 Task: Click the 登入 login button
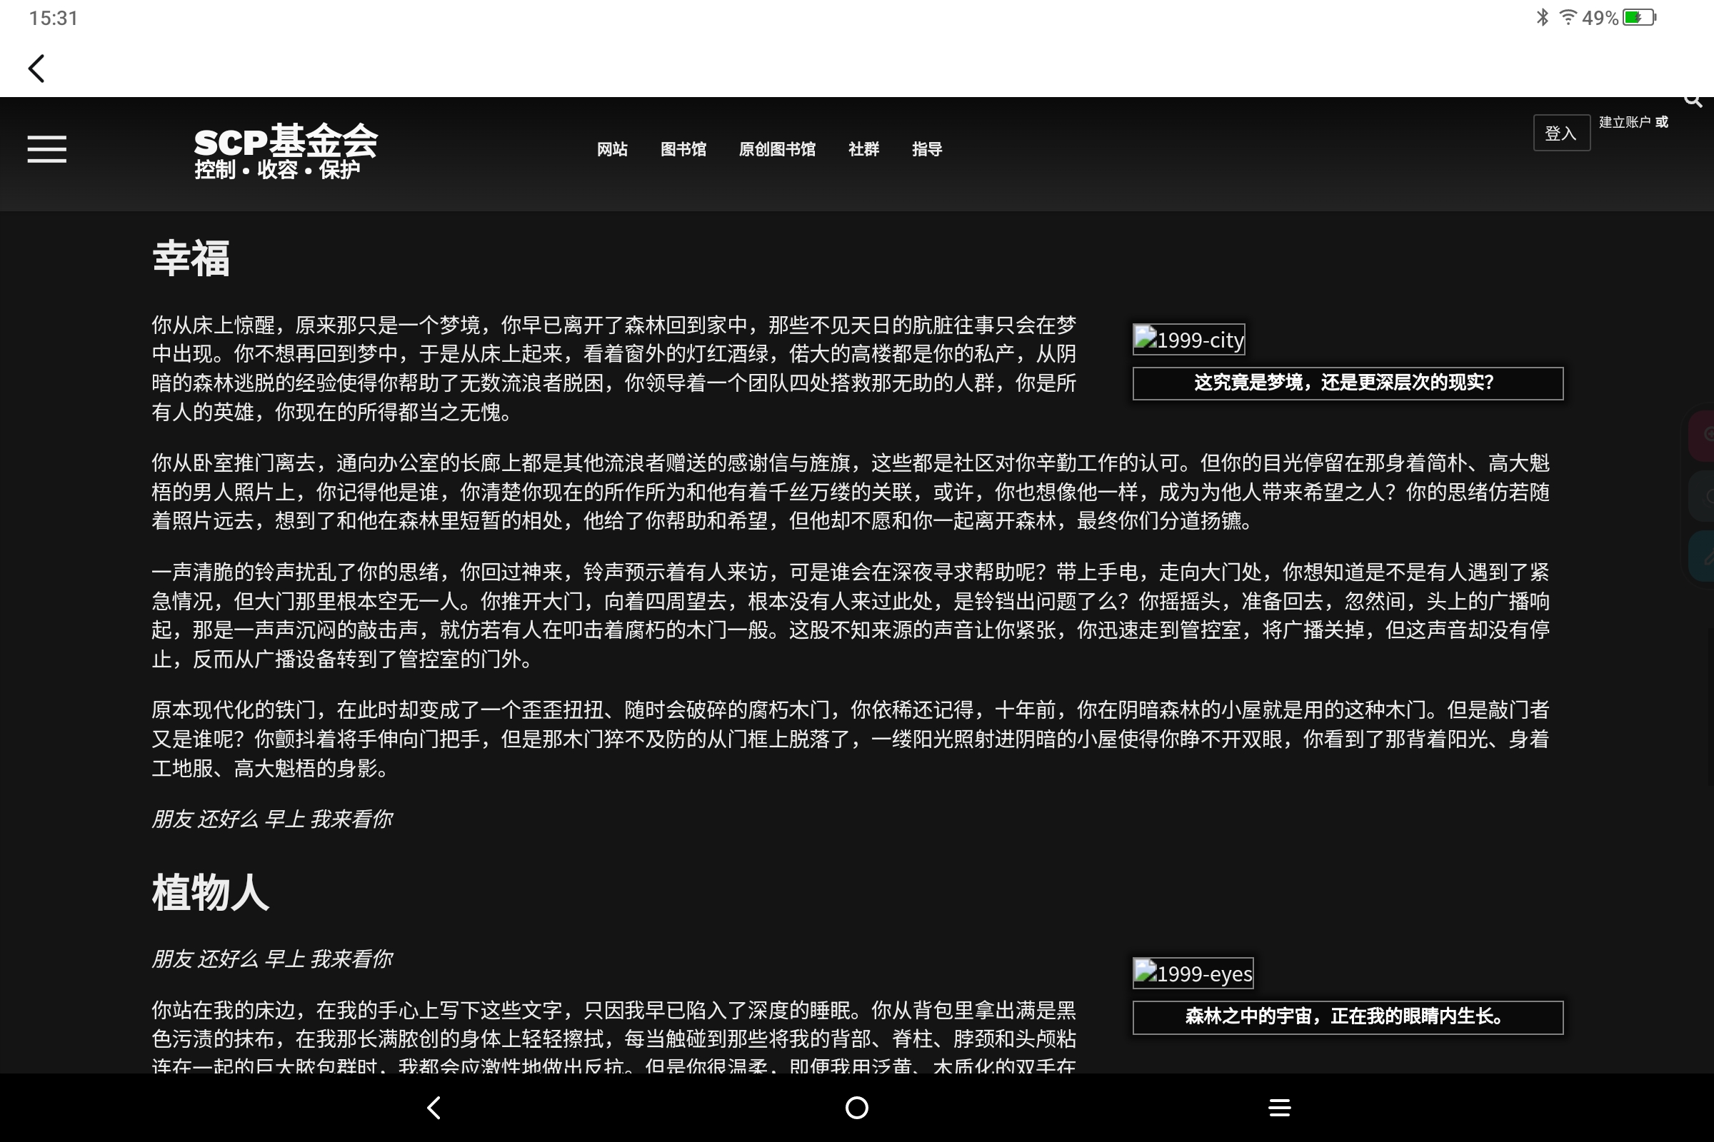click(1561, 133)
